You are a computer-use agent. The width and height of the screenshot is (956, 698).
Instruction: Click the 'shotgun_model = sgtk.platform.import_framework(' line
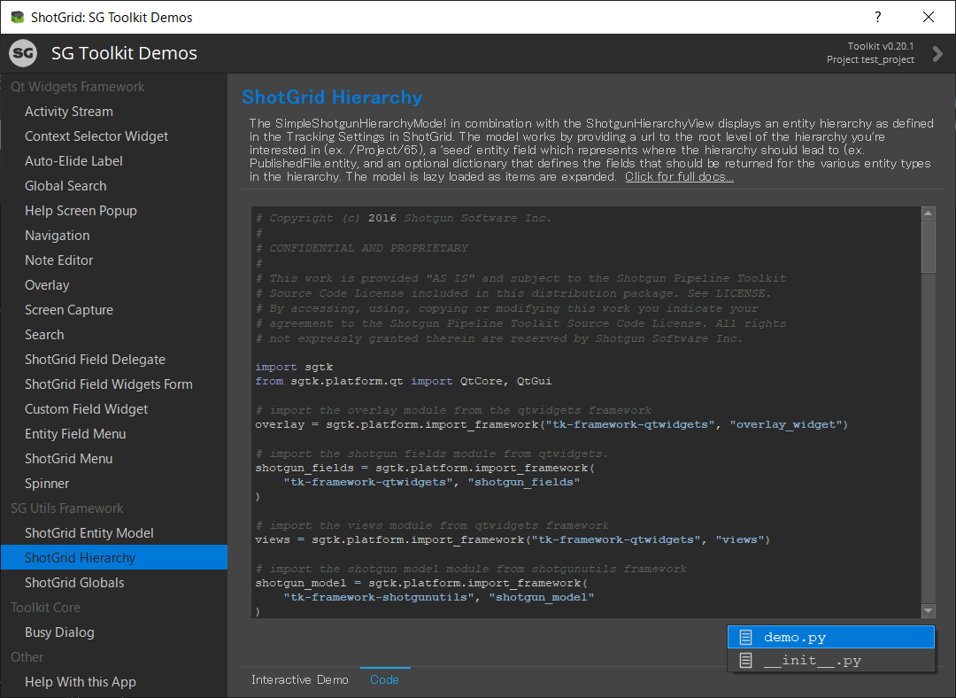click(x=421, y=584)
